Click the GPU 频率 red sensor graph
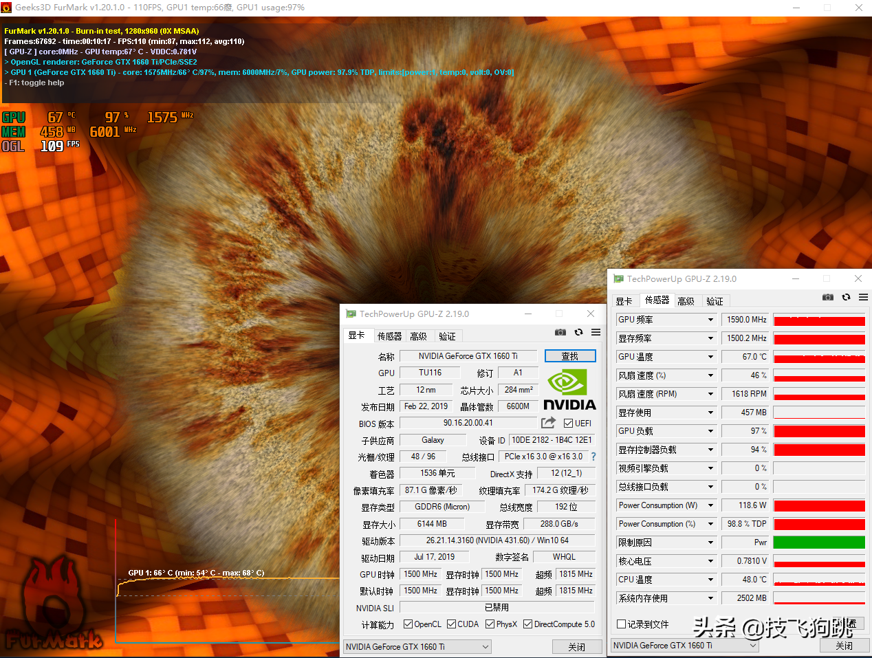Viewport: 872px width, 658px height. coord(819,320)
